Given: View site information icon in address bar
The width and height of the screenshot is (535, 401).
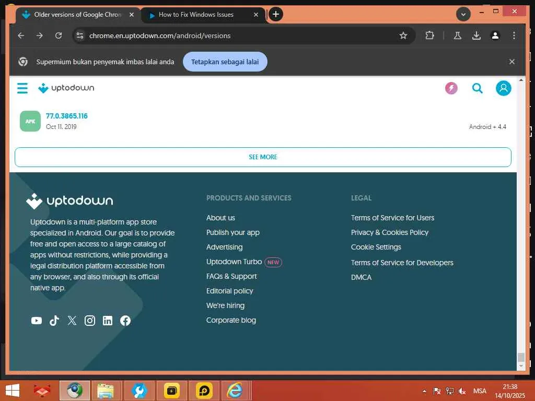Looking at the screenshot, I should coord(80,36).
